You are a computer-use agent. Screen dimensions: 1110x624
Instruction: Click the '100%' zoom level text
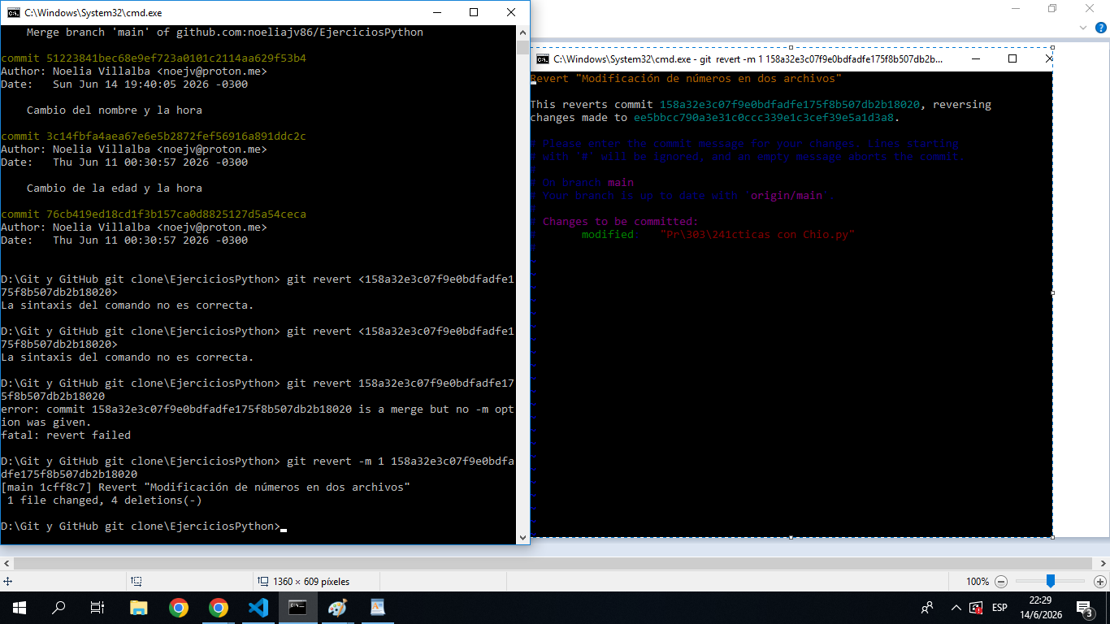coord(978,582)
